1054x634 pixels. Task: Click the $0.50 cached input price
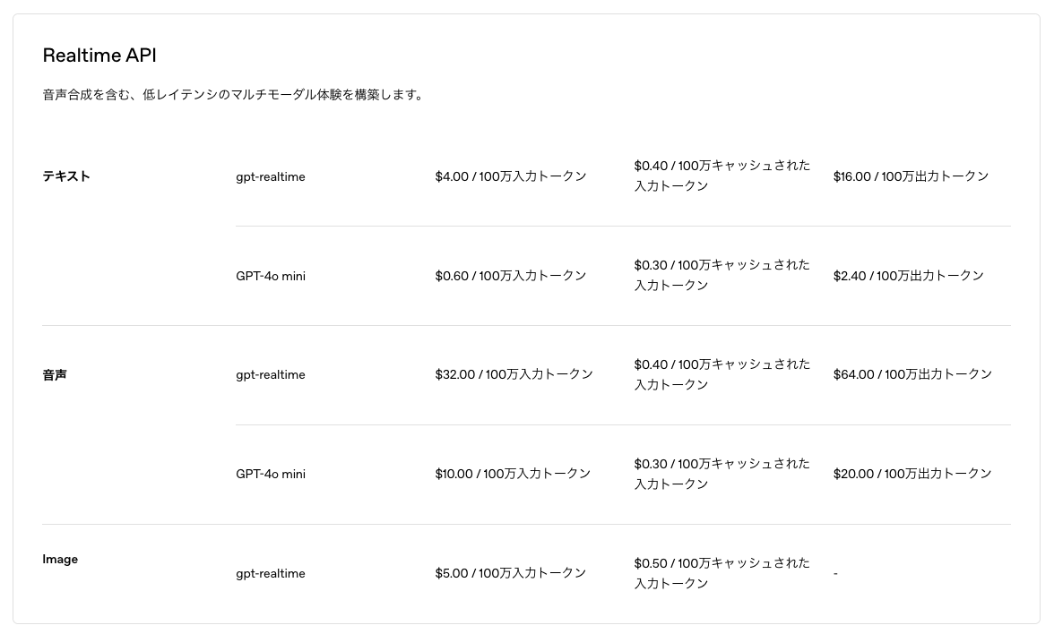coord(722,573)
